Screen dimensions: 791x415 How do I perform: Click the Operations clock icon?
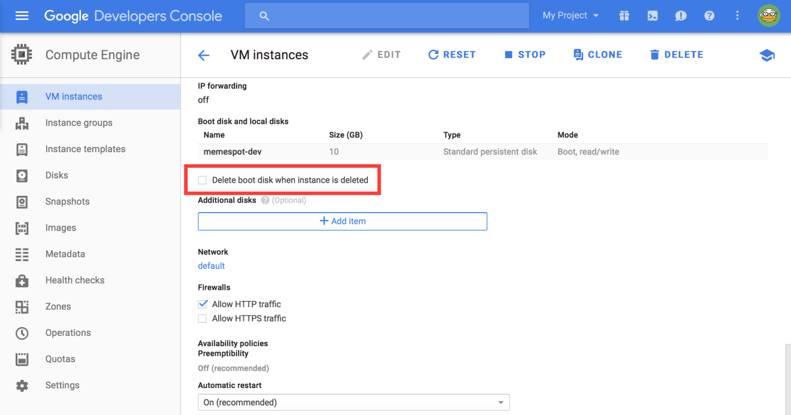pos(22,333)
